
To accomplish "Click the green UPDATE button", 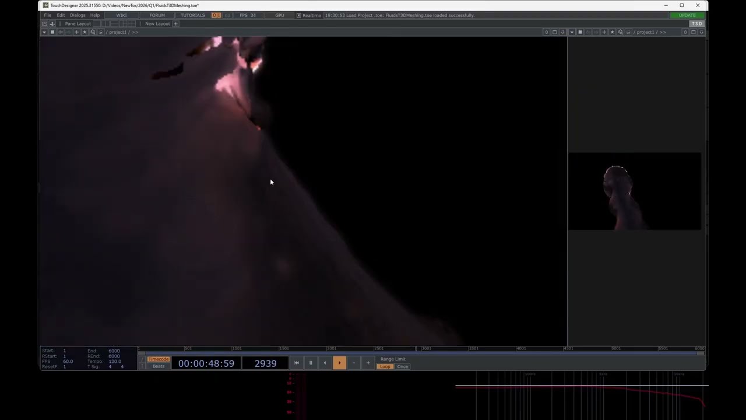I will click(x=687, y=15).
